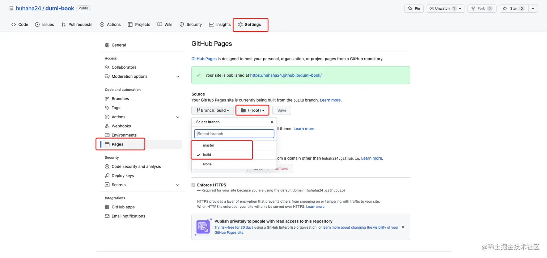Click the Code security shield-search icon
The image size is (547, 258).
click(x=107, y=166)
